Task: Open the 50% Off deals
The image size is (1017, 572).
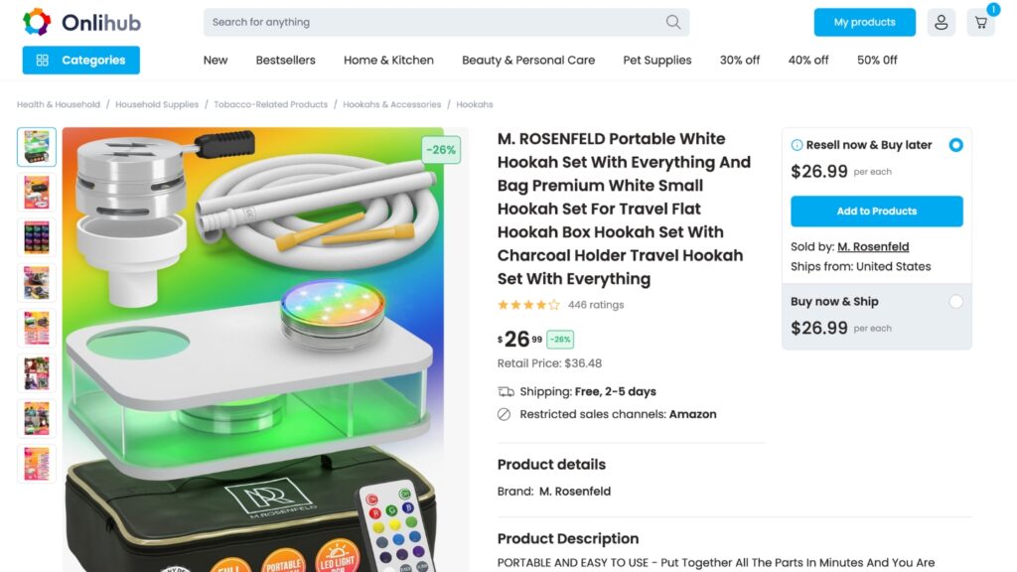Action: (x=877, y=61)
